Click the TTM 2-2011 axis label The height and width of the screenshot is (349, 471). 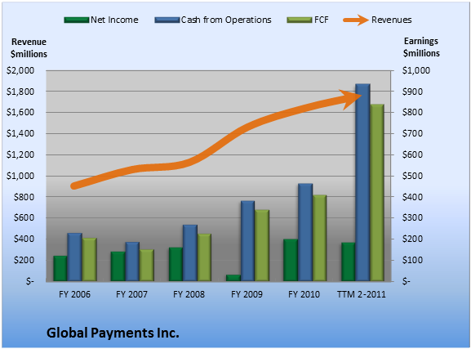[362, 294]
